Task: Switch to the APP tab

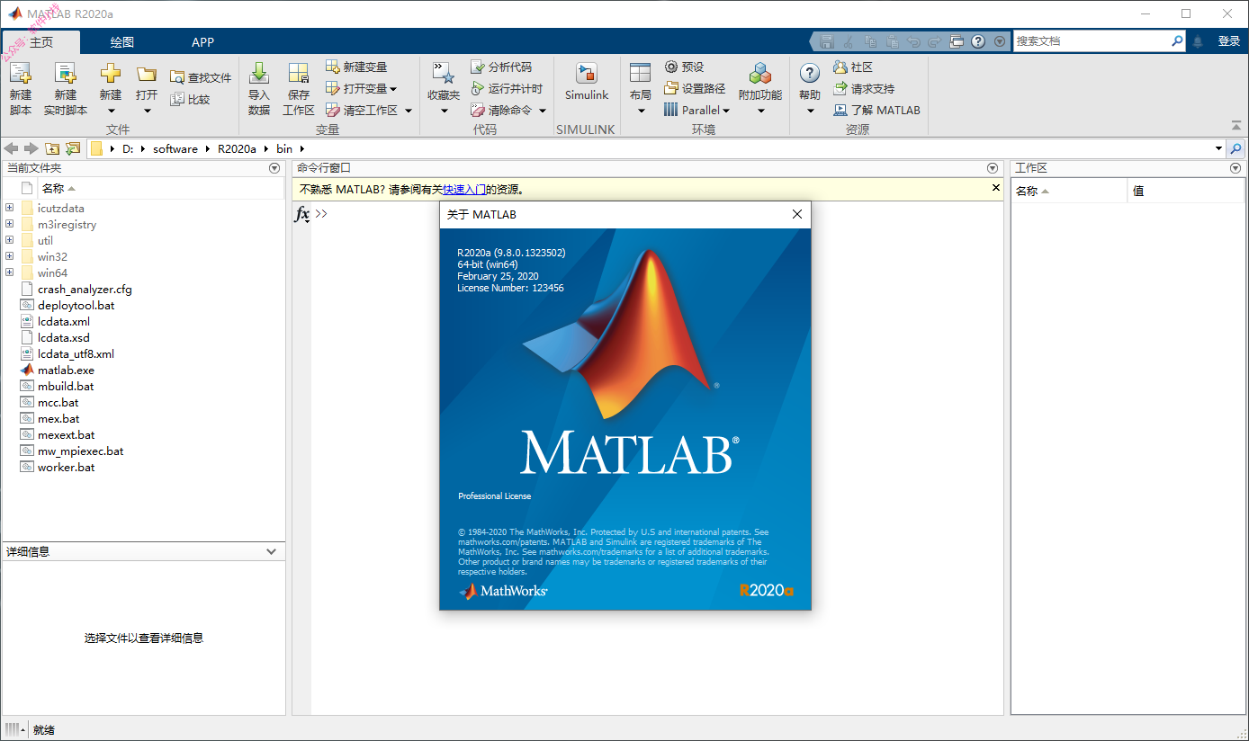Action: click(203, 42)
